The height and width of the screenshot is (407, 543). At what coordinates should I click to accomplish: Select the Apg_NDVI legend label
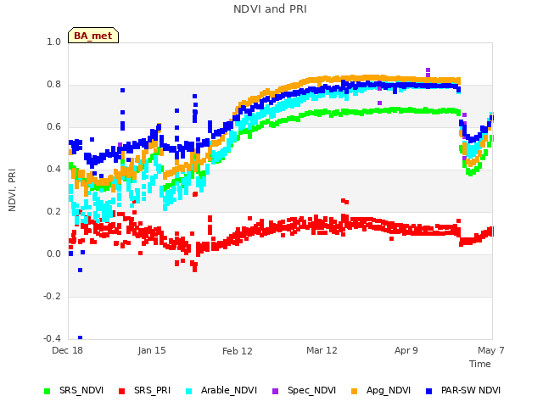[x=389, y=390]
